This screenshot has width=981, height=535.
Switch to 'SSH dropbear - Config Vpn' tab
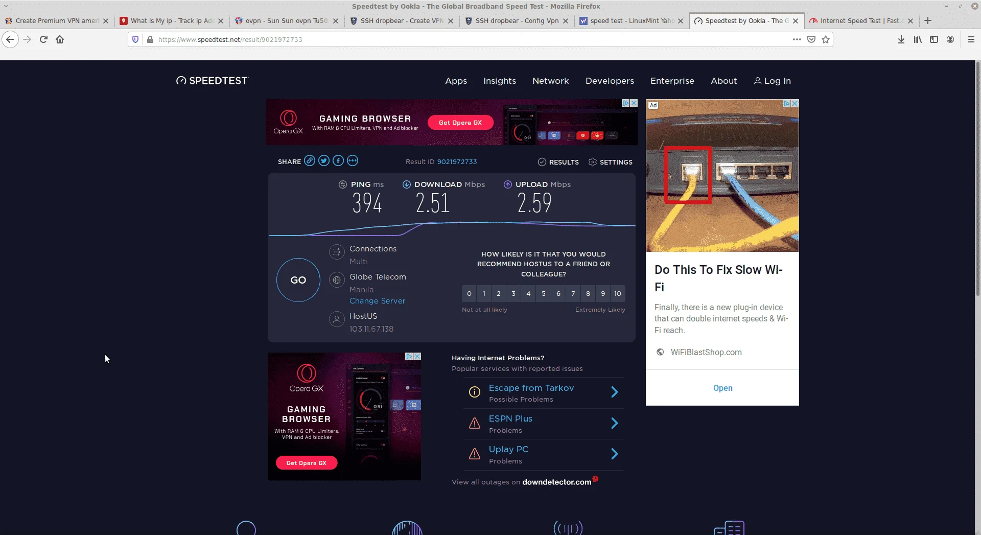coord(517,21)
